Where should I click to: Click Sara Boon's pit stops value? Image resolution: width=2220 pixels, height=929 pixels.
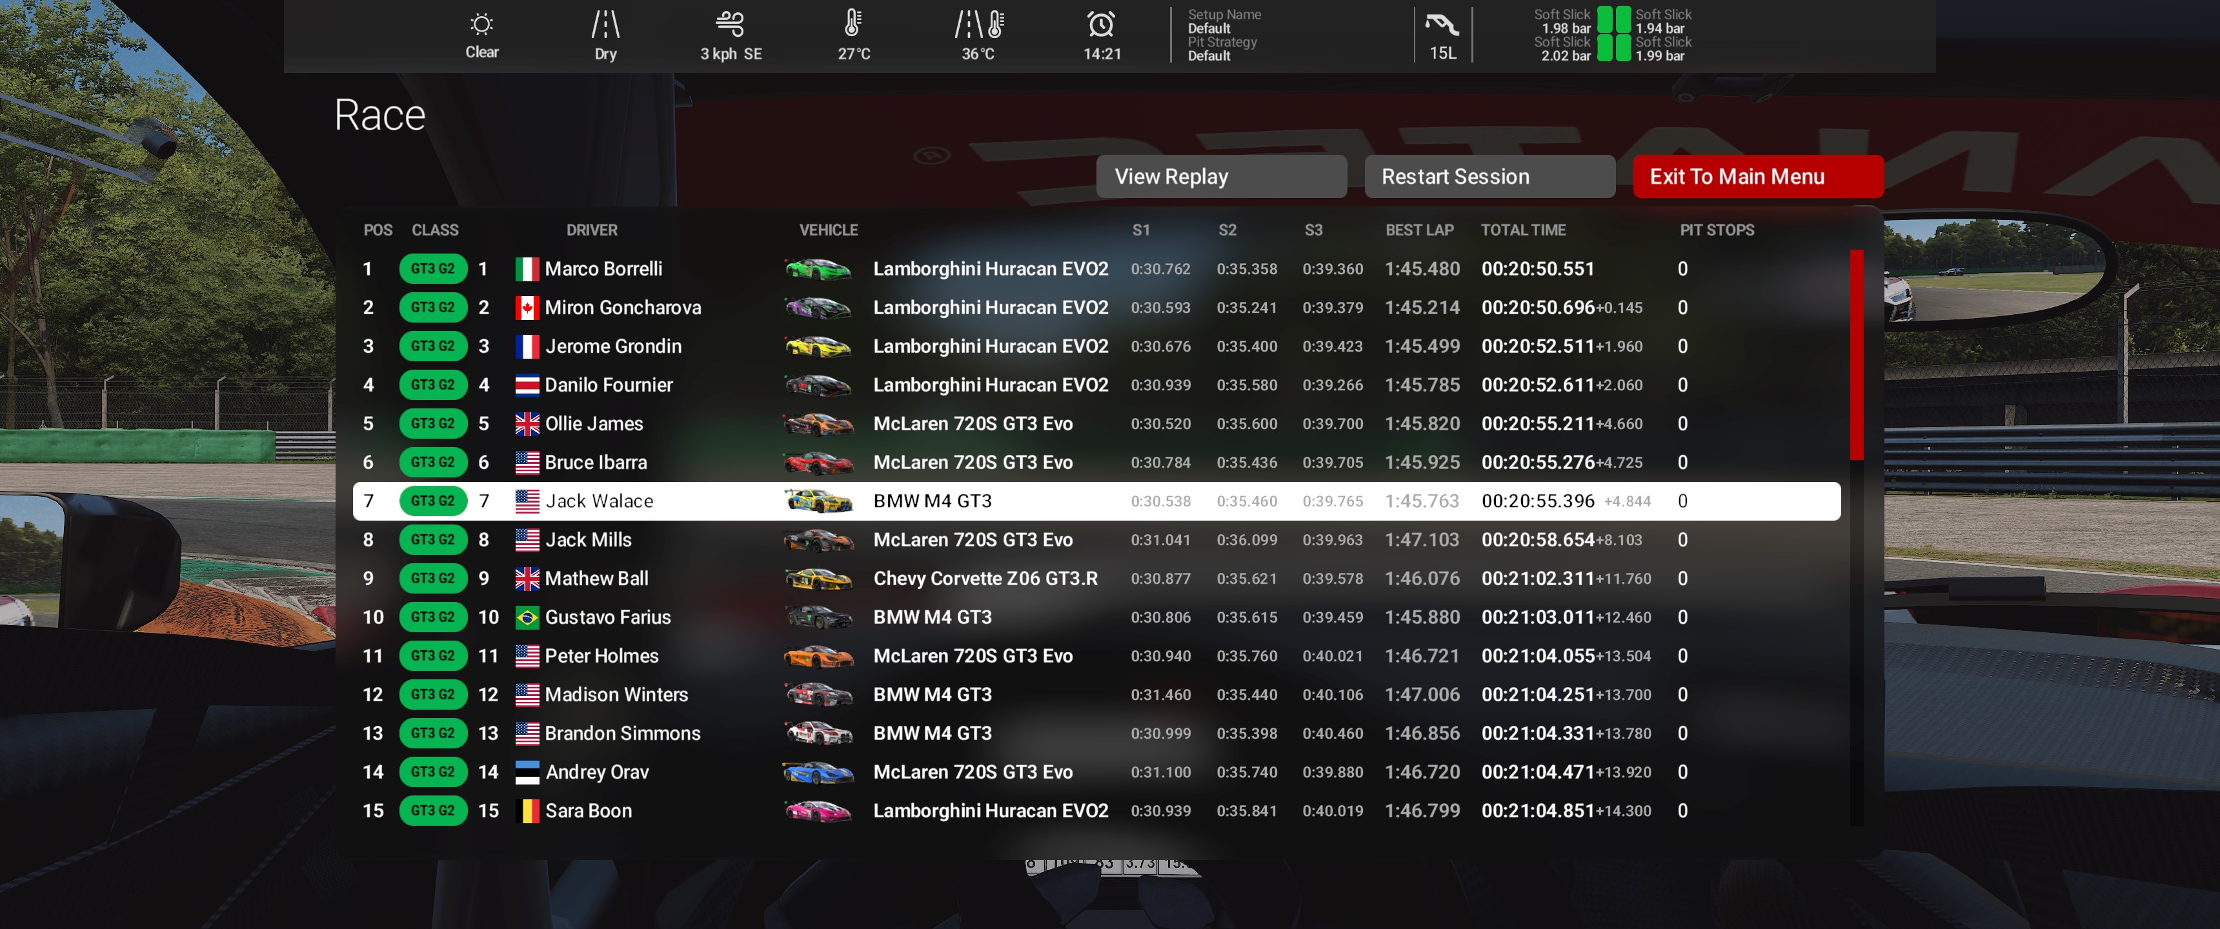tap(1682, 811)
